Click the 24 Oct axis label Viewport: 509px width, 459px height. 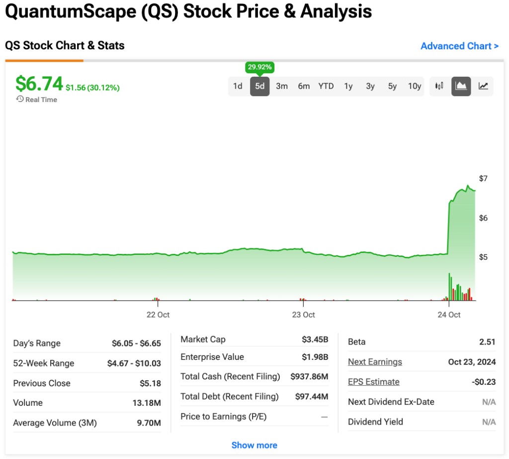449,315
